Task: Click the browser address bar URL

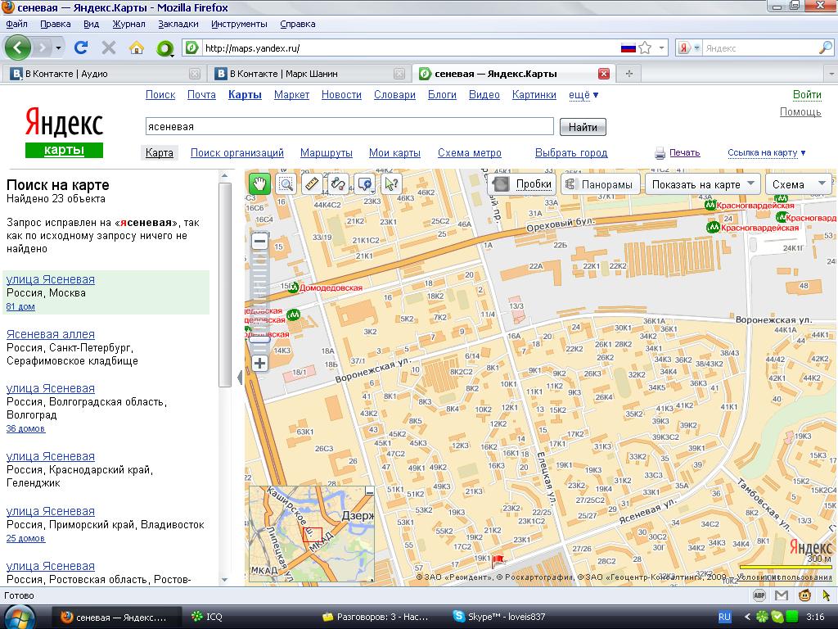Action: (409, 48)
